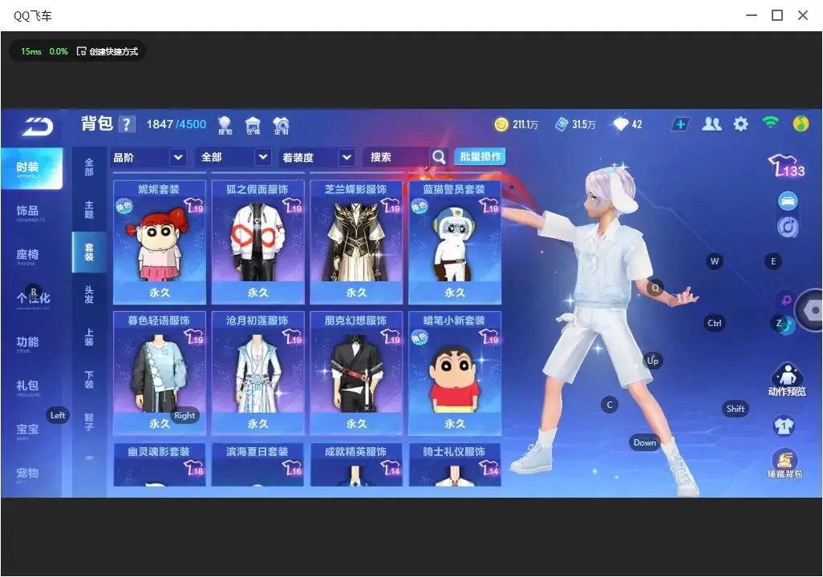Click the 批量操作 batch operation button
This screenshot has width=823, height=577.
click(x=480, y=157)
